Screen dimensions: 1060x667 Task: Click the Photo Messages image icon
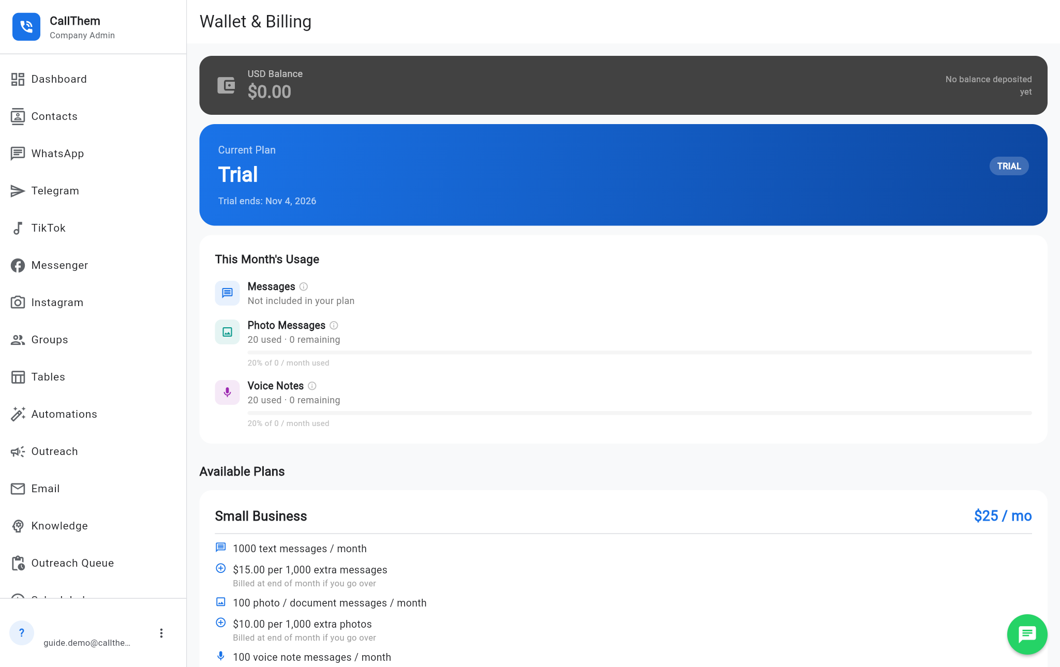(x=227, y=332)
